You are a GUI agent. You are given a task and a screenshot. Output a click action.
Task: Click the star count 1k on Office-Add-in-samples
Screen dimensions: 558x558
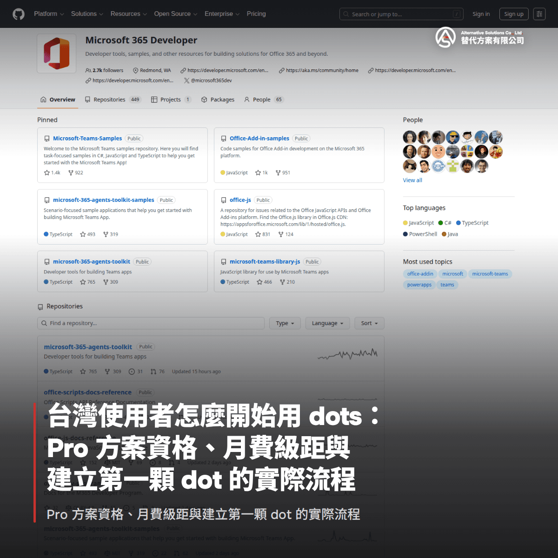262,173
